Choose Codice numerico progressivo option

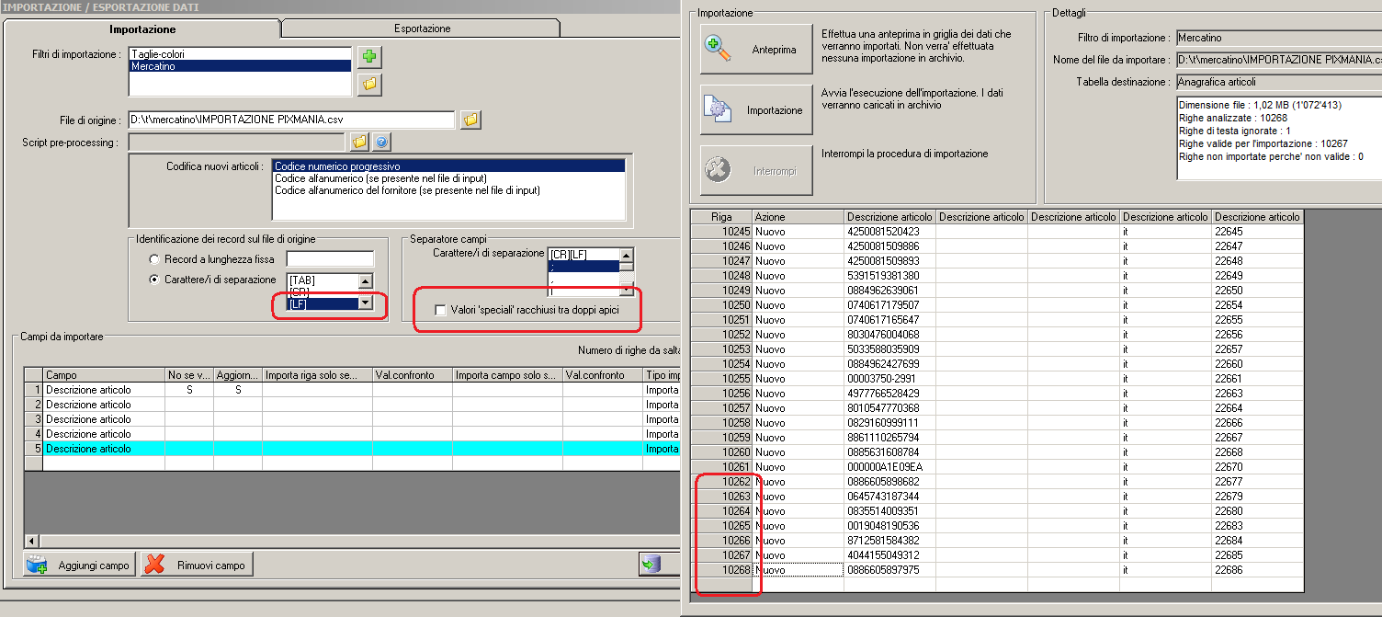click(448, 166)
